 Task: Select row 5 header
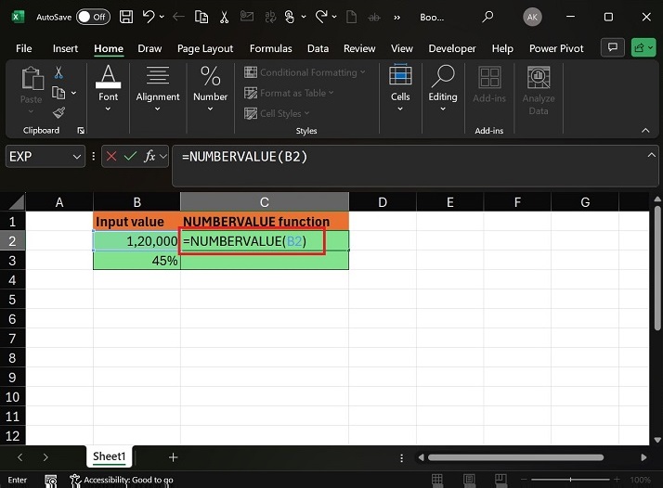coord(12,300)
